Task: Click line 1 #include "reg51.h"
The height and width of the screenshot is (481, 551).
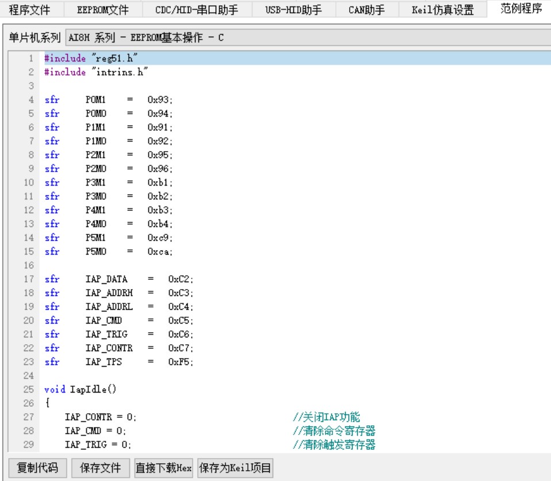Action: (x=91, y=58)
